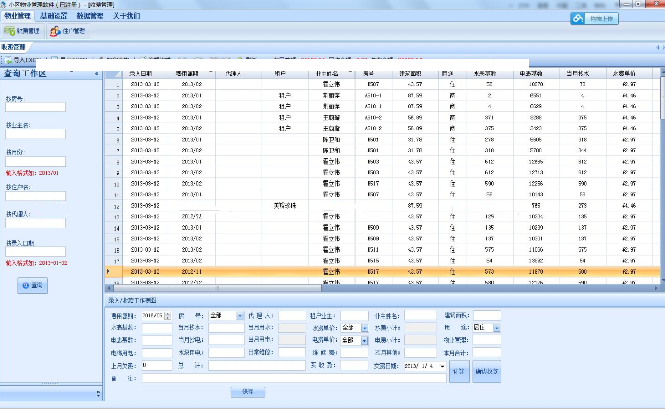The image size is (665, 409).
Task: Click the 总计 input field
Action: pyautogui.click(x=257, y=366)
